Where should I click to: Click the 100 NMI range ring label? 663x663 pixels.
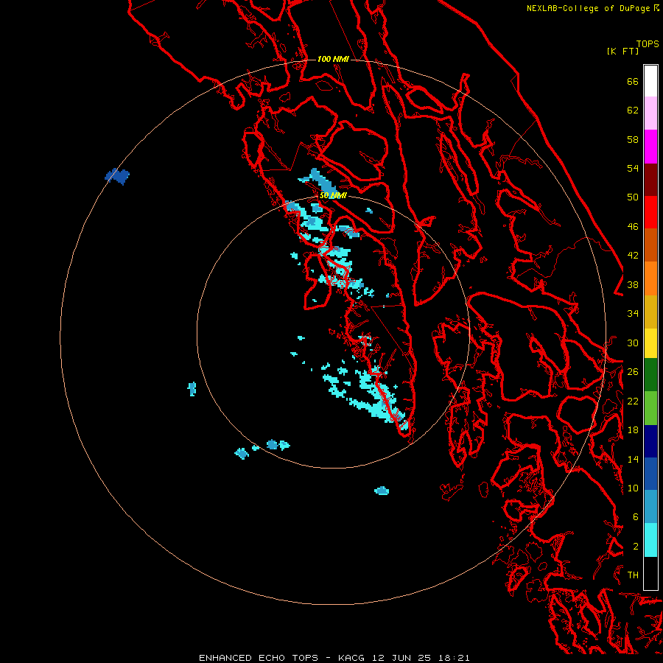pos(333,59)
